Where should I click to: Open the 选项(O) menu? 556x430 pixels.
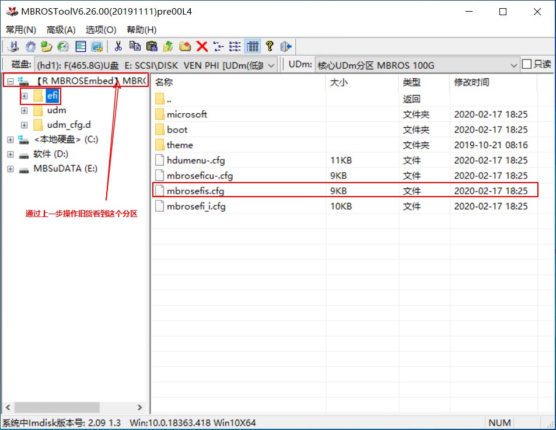point(101,29)
